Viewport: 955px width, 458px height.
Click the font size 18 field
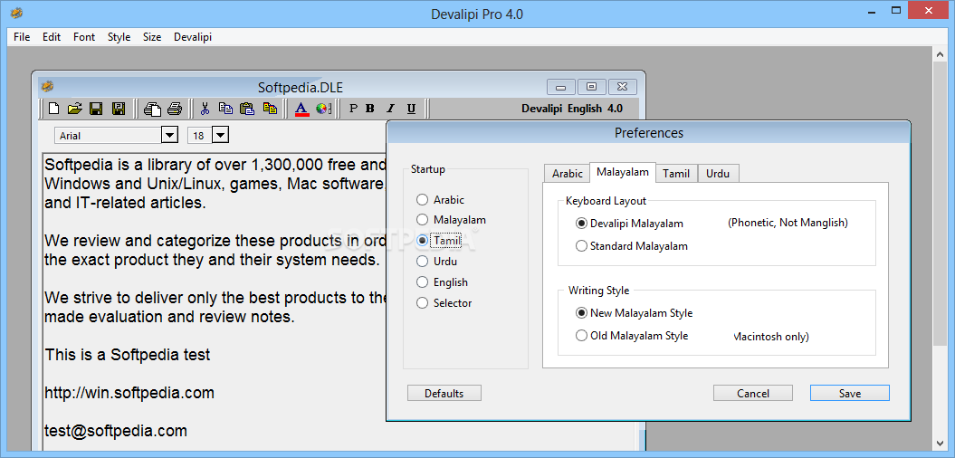200,135
